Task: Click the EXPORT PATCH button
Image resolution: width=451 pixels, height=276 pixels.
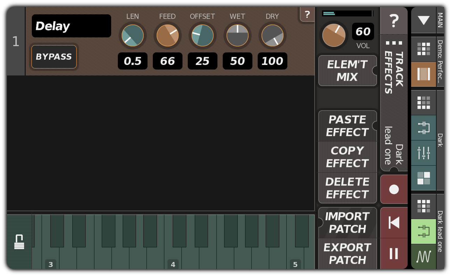Action: 347,254
